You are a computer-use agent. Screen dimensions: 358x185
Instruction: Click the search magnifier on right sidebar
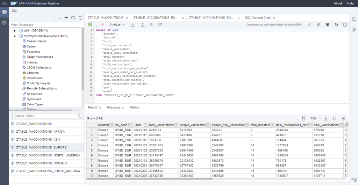pyautogui.click(x=354, y=19)
